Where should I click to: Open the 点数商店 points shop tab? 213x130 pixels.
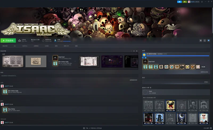(x=36, y=46)
